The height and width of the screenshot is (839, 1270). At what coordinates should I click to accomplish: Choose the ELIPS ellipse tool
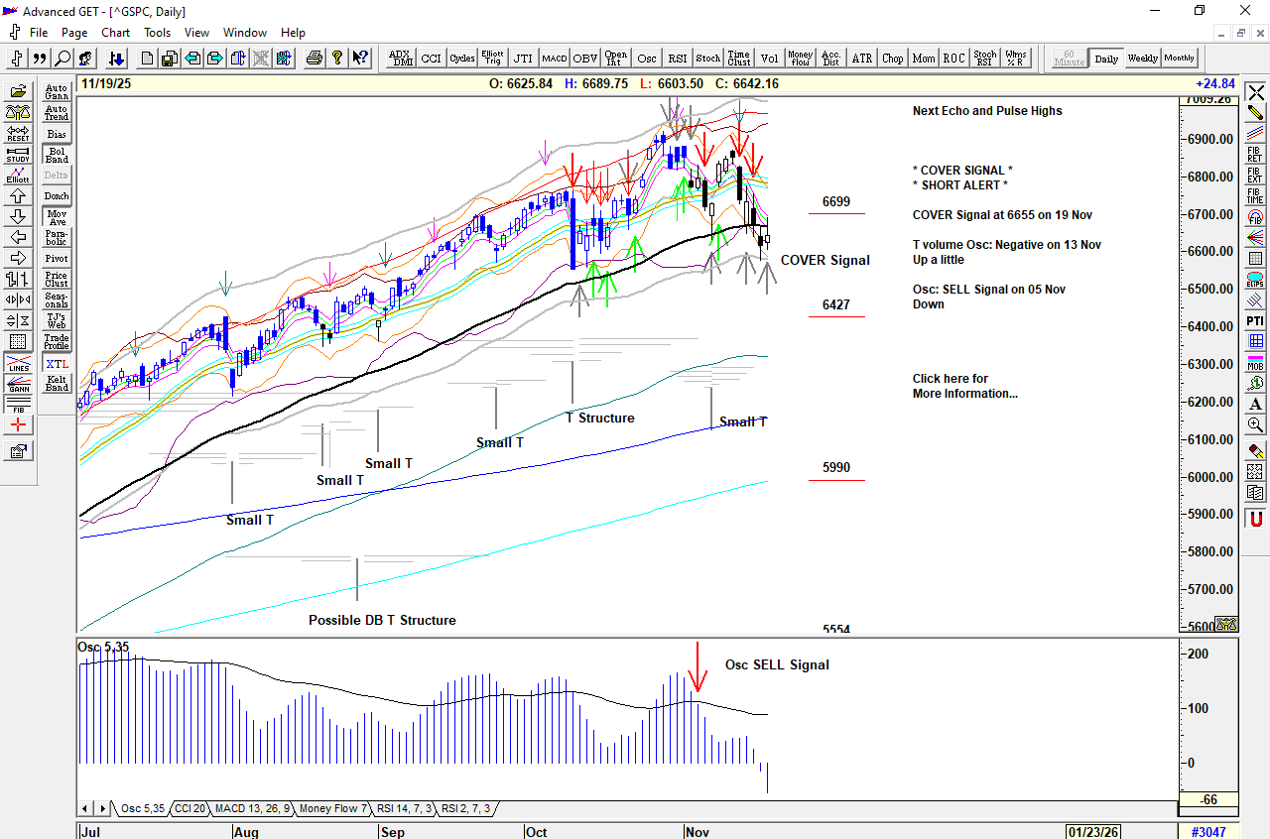coord(1255,281)
